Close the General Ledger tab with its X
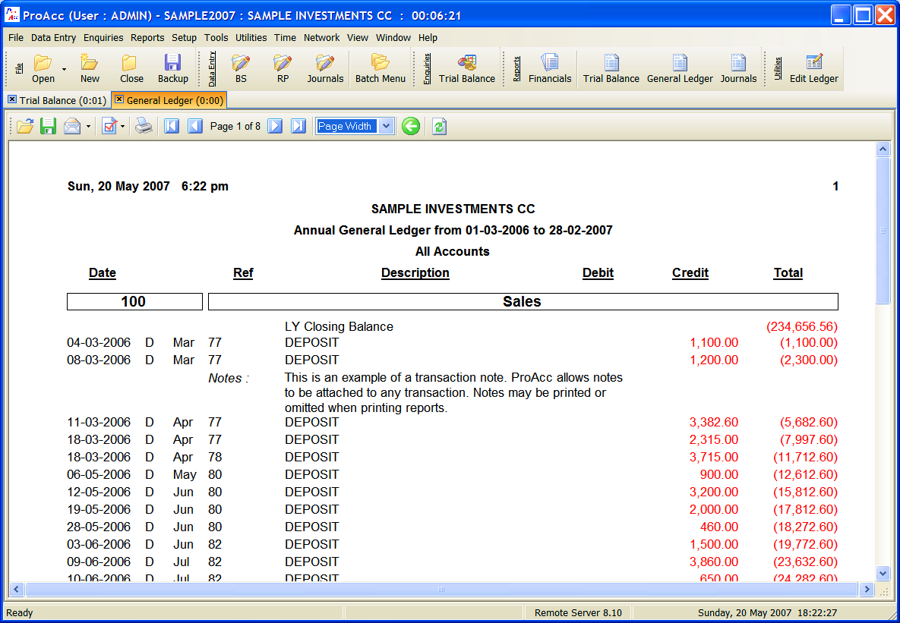The width and height of the screenshot is (900, 623). click(118, 100)
